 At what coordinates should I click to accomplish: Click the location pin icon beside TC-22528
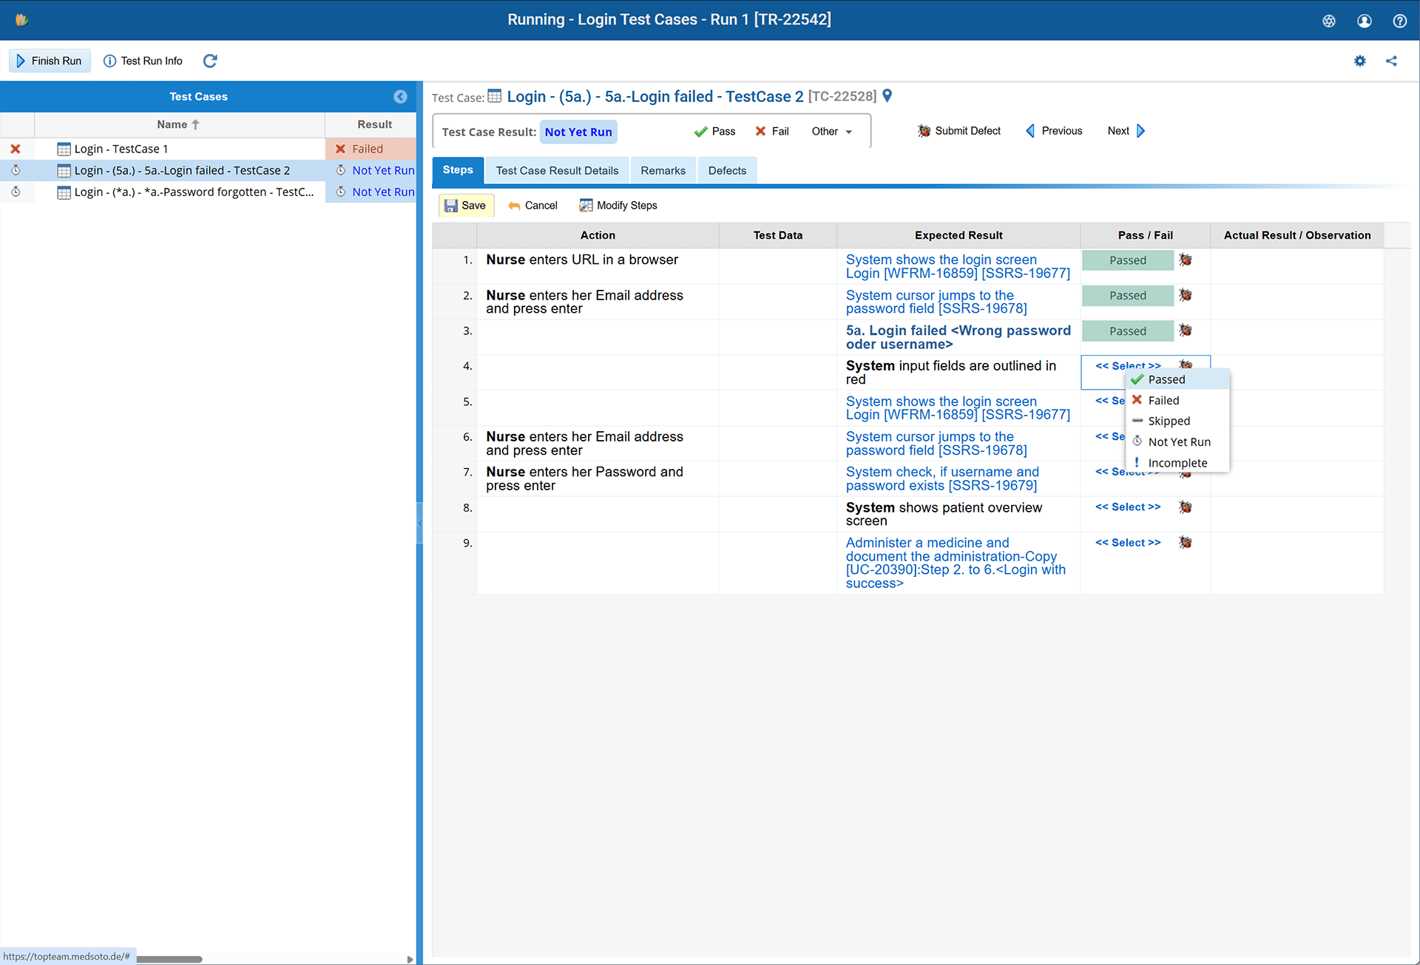pyautogui.click(x=887, y=95)
